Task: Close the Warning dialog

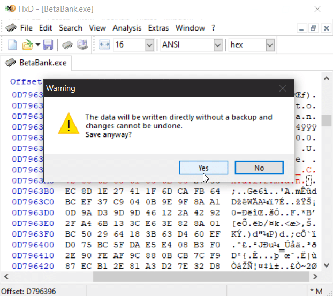Action: pyautogui.click(x=282, y=88)
